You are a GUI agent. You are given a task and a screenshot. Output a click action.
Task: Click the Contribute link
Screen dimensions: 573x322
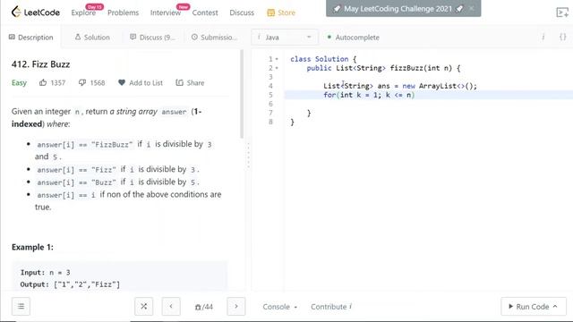coord(331,307)
